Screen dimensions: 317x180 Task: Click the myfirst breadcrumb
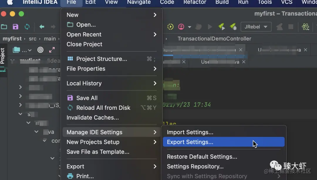tap(12, 39)
